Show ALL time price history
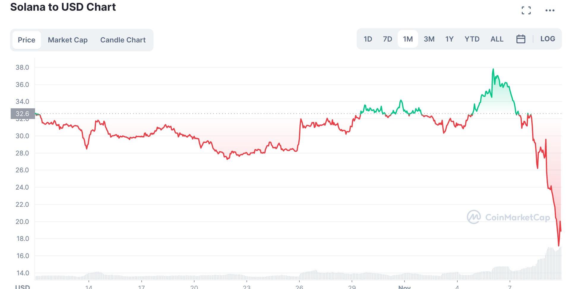Screen dimensions: 569x289 pos(497,39)
